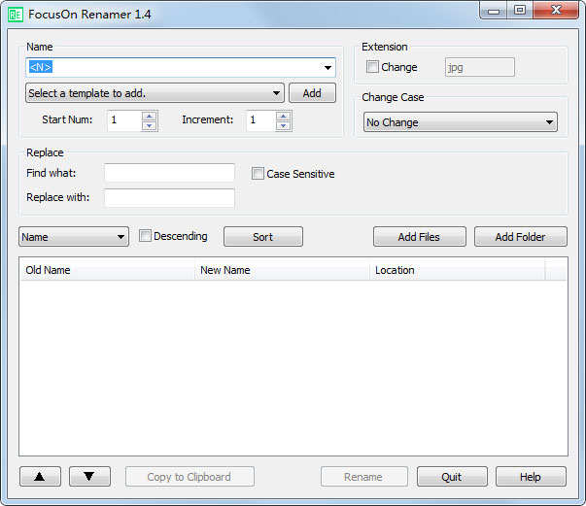Click the Increment value field
This screenshot has width=586, height=506.
[x=260, y=120]
